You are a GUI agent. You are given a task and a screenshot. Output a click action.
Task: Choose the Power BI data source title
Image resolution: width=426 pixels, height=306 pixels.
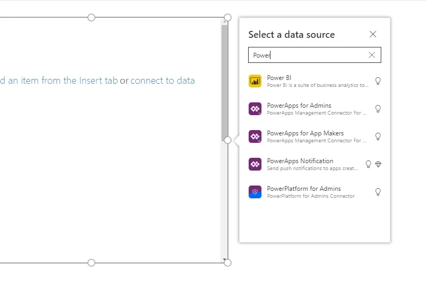pos(279,78)
